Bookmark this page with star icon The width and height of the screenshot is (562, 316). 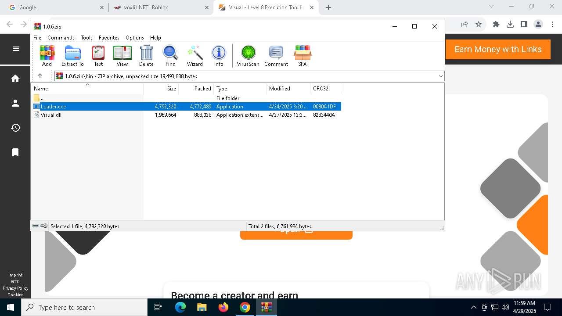[x=479, y=25]
